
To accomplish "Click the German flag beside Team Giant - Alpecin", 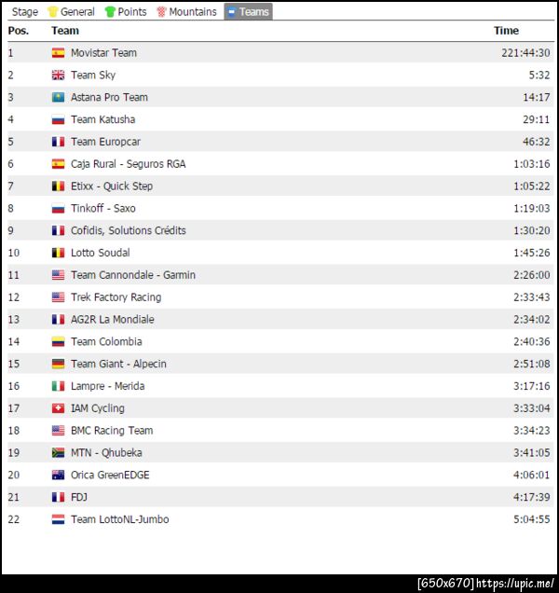I will [58, 365].
